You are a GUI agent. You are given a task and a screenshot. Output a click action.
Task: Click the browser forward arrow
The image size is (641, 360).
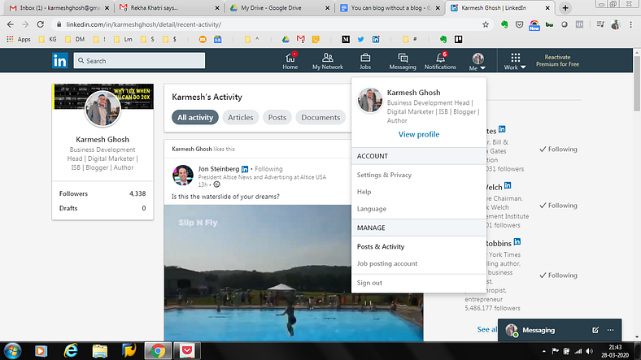(25, 24)
